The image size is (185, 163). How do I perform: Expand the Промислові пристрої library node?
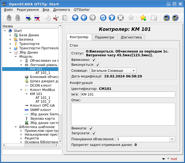(x=21, y=131)
